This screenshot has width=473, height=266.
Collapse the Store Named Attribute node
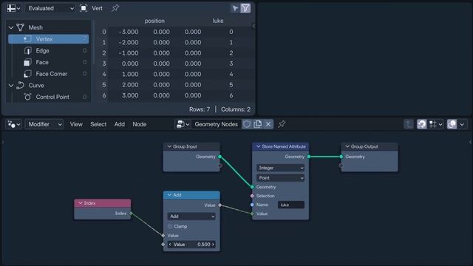click(x=258, y=146)
